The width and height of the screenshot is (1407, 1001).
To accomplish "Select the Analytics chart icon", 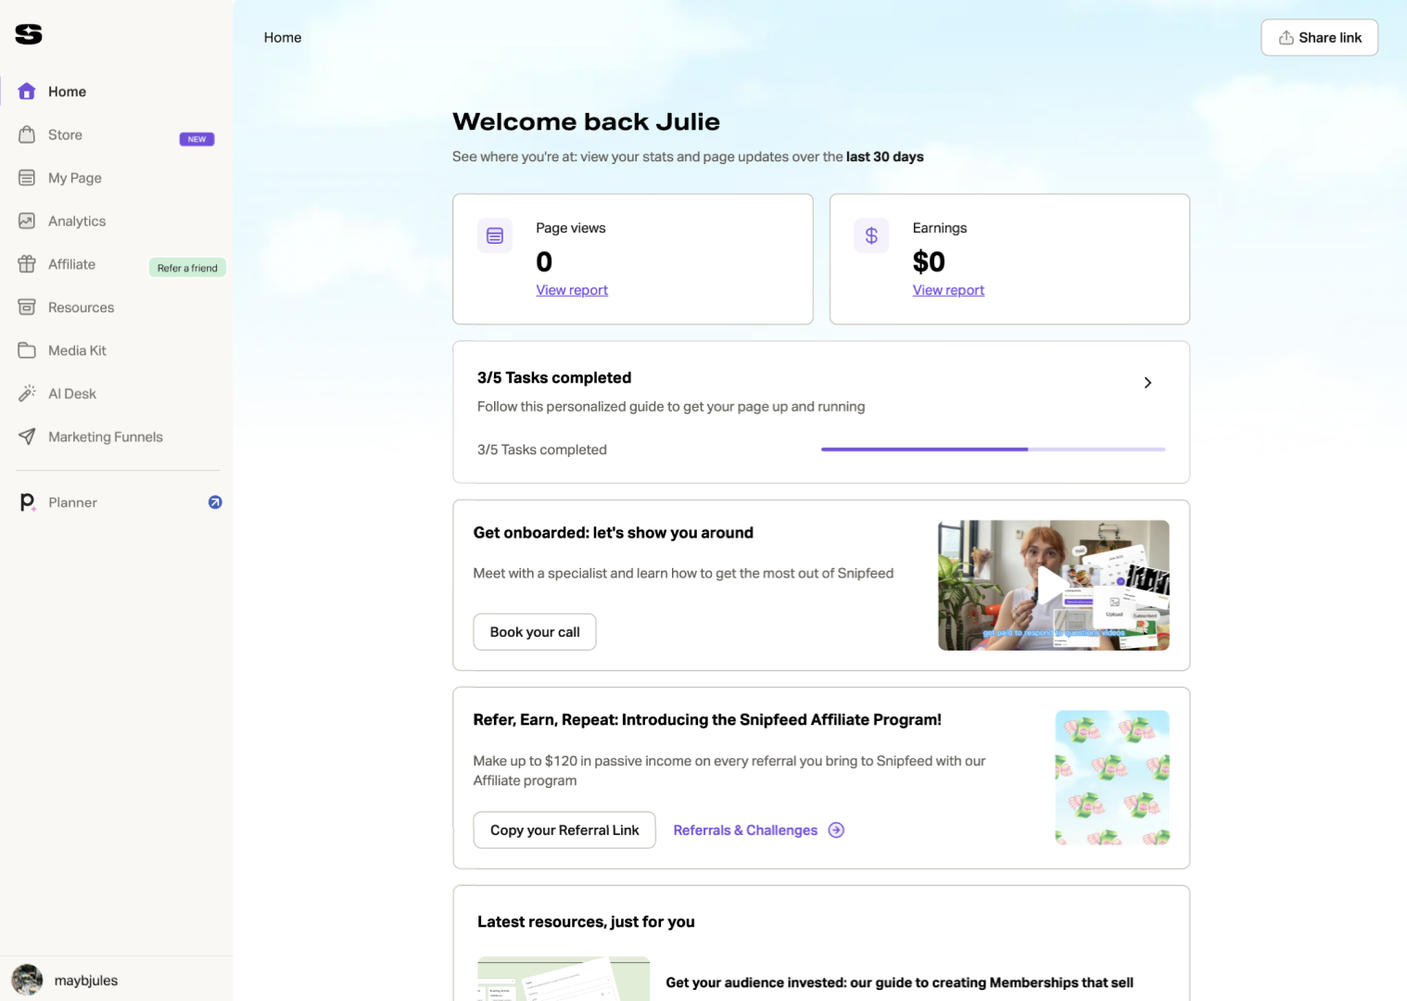I will tap(27, 222).
